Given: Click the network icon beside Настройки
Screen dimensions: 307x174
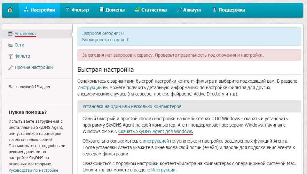Looking at the screenshot, I should coord(26,10).
